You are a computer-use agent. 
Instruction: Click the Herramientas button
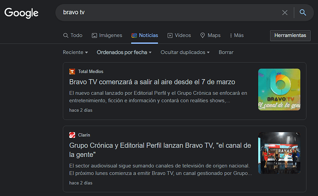click(x=290, y=36)
